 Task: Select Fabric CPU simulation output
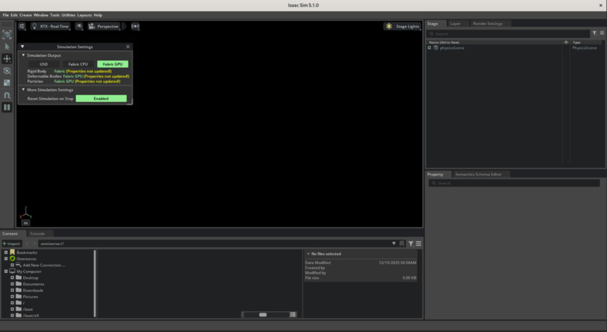pos(78,64)
